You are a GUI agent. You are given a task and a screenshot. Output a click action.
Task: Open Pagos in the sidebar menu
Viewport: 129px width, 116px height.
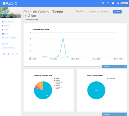coord(5,34)
